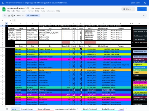This screenshot has width=149, height=111.
Task: Expand the cell name box dropdown
Action: (x=10, y=20)
